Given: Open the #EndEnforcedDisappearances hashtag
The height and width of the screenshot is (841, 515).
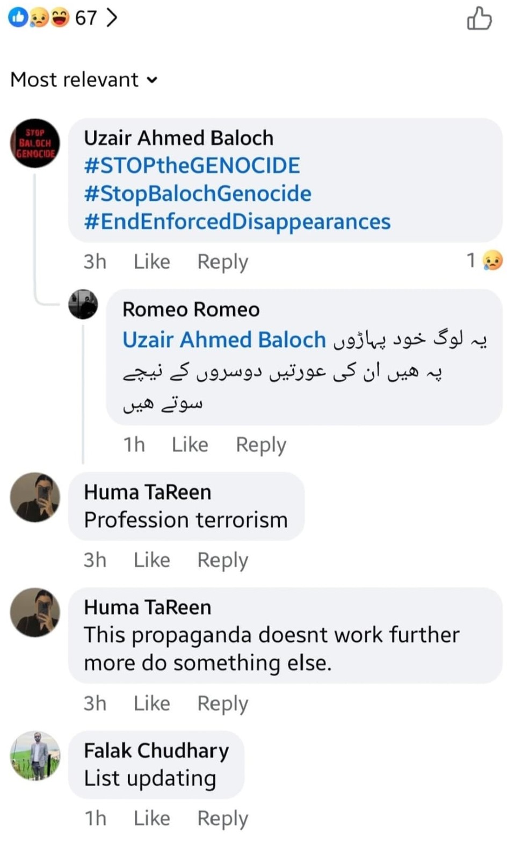Looking at the screenshot, I should click(237, 222).
